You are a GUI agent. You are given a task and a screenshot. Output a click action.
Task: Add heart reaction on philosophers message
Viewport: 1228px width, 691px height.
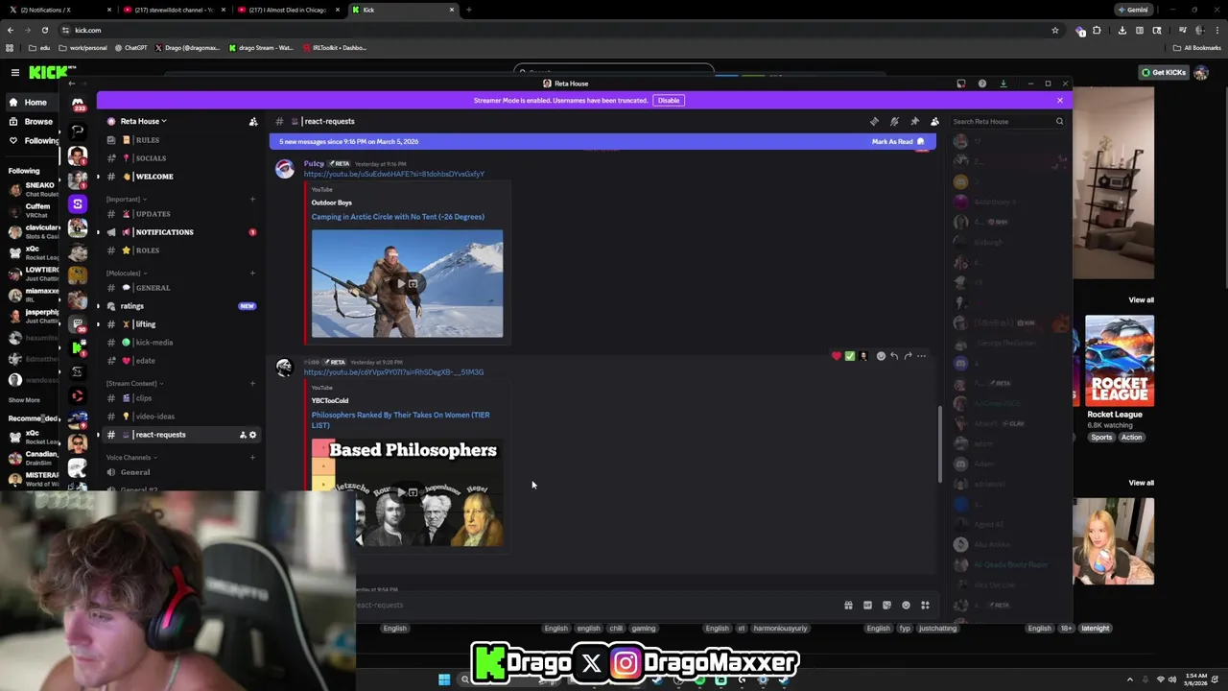836,356
